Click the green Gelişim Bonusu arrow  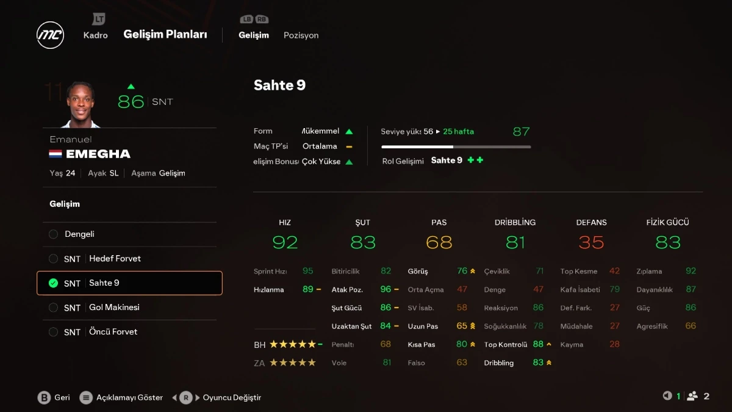[349, 162]
